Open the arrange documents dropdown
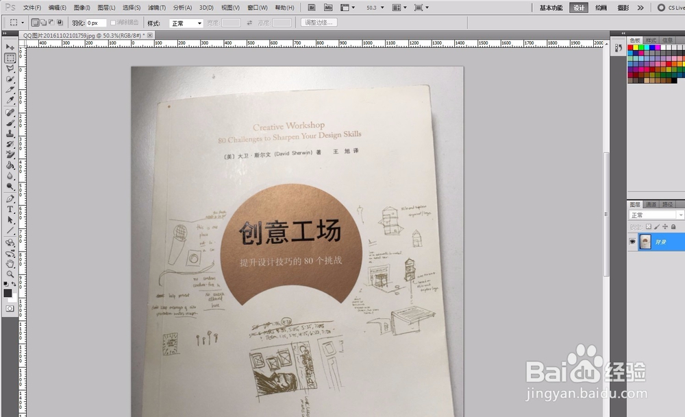This screenshot has height=417, width=685. pyautogui.click(x=399, y=8)
